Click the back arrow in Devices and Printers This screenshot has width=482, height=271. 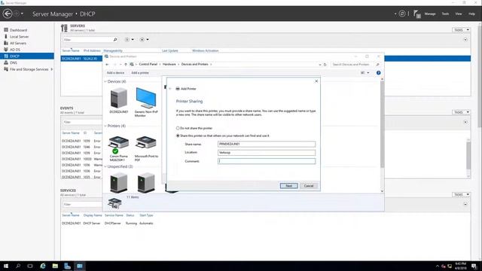107,65
